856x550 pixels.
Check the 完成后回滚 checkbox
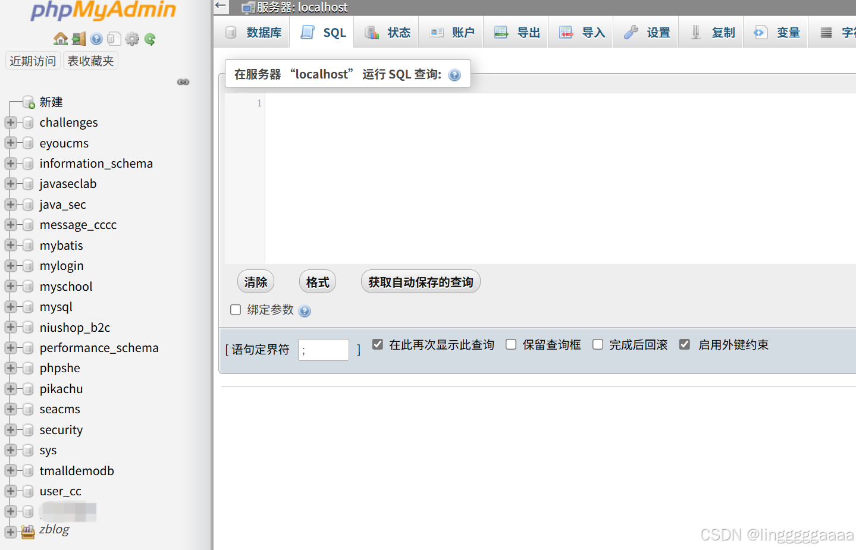(x=598, y=344)
